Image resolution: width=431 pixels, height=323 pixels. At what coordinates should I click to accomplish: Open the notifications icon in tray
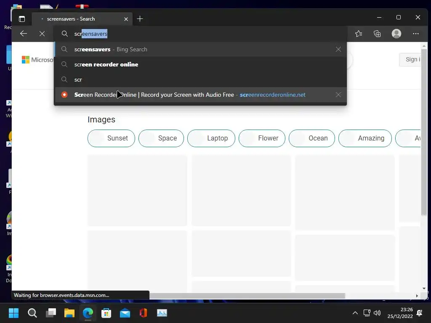pos(420,313)
